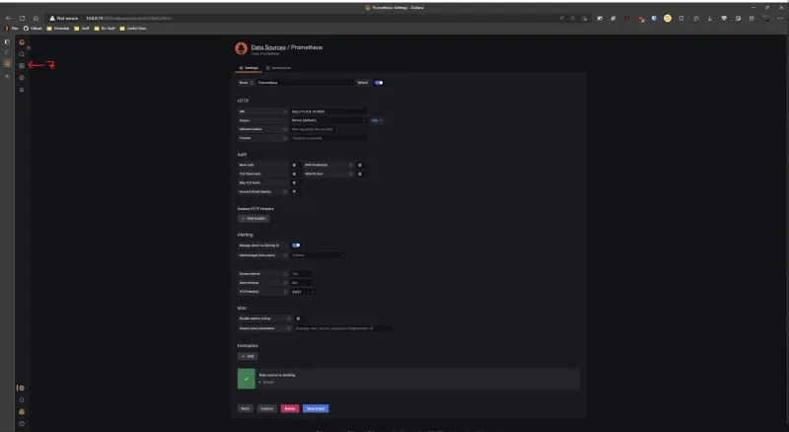Image resolution: width=789 pixels, height=432 pixels.
Task: Follow the Data Sources breadcrumb link
Action: [x=268, y=47]
